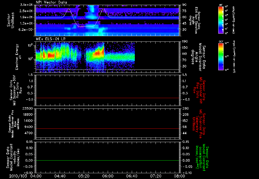
Task: Click the red Scanner Pos data line
Action: [x=107, y=128]
